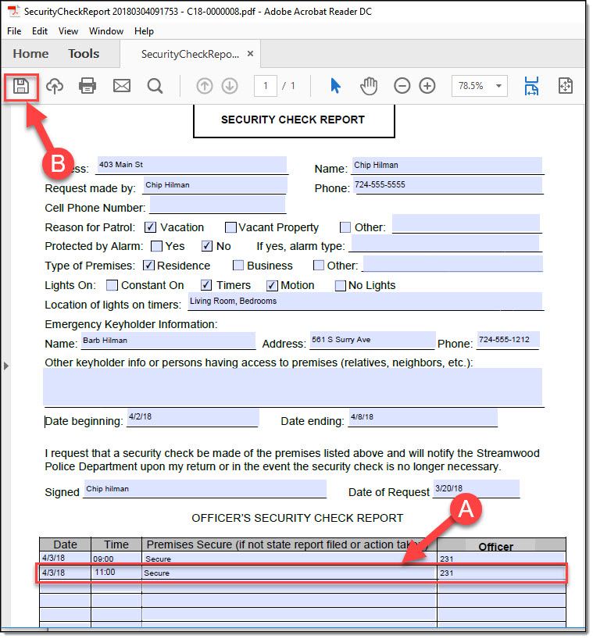The width and height of the screenshot is (593, 639).
Task: Click the email envelope icon
Action: click(122, 86)
